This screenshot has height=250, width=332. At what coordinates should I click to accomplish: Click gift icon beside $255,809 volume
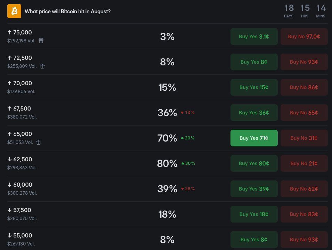point(42,66)
